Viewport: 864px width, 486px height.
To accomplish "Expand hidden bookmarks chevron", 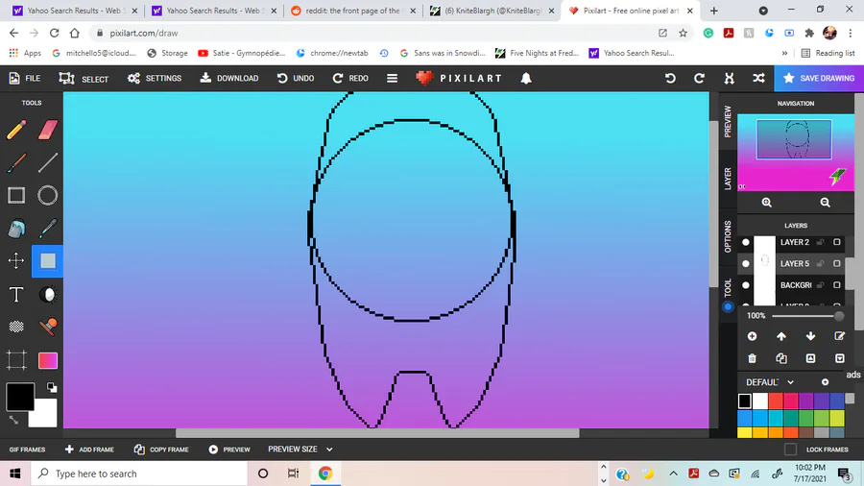I will [x=784, y=53].
